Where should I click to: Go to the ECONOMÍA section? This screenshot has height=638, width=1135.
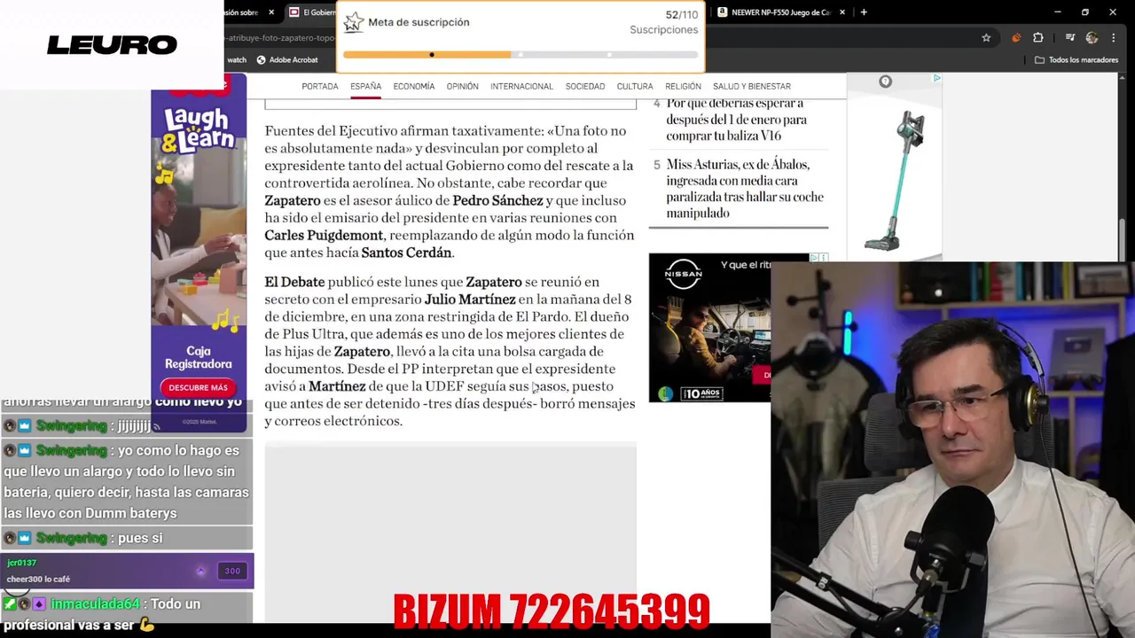pos(414,86)
